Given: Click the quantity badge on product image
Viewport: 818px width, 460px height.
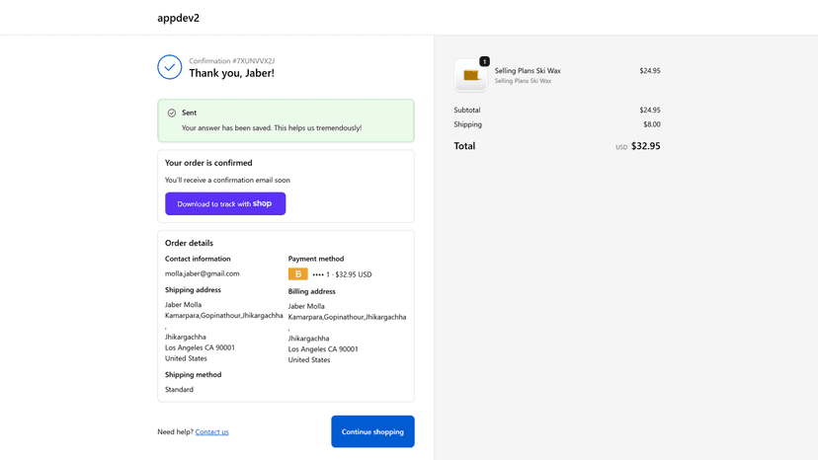Looking at the screenshot, I should (484, 61).
